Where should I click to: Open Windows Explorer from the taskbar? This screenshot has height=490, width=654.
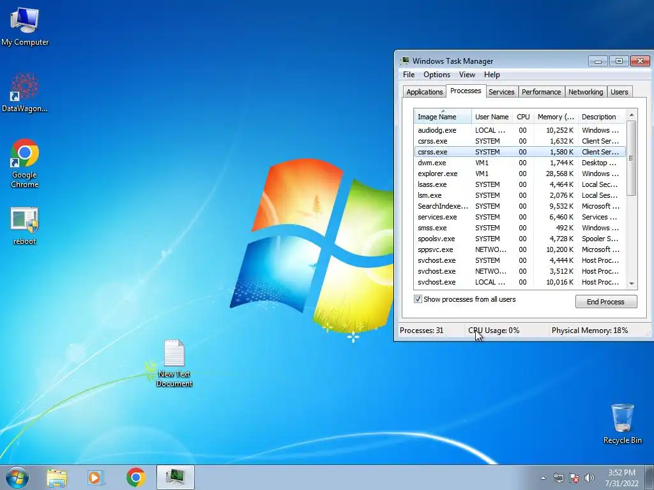click(57, 478)
